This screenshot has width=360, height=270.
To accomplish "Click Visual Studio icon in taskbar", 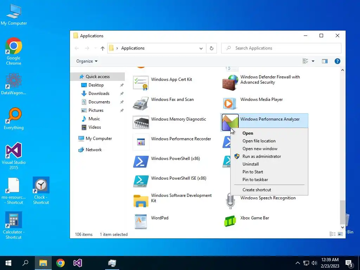I will (78, 263).
